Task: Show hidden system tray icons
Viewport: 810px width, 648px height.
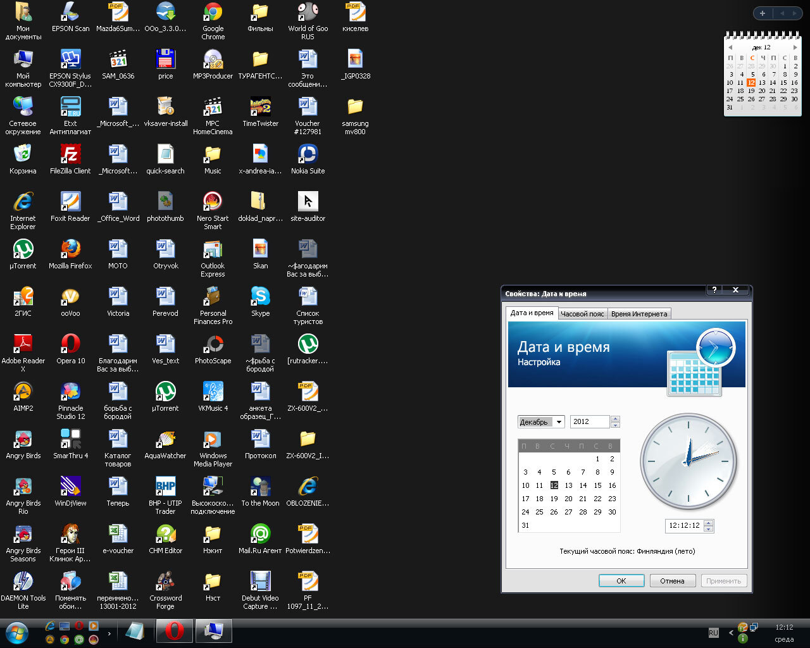Action: point(732,633)
